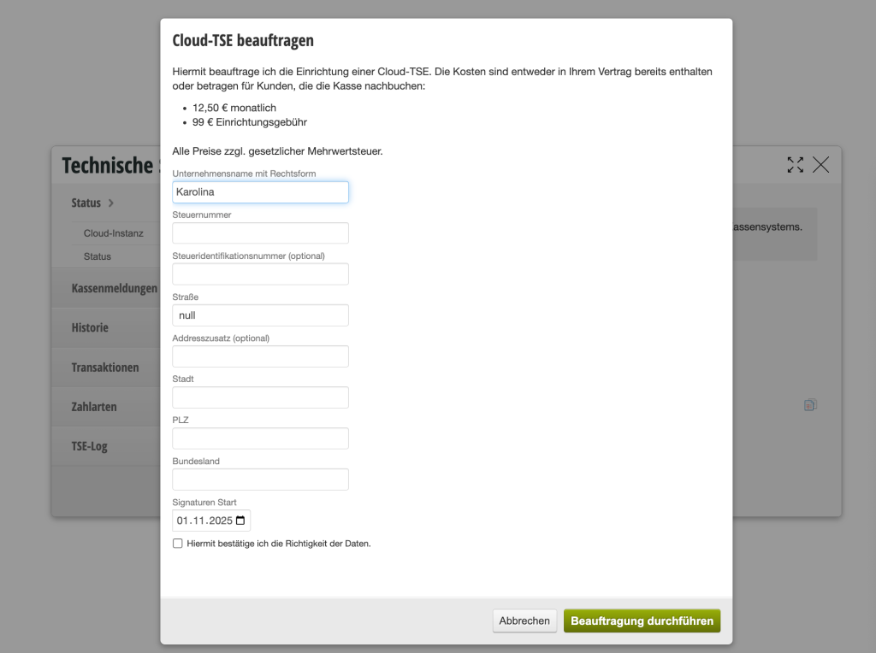Open the Zahlarten section
Image resolution: width=876 pixels, height=653 pixels.
[x=94, y=407]
